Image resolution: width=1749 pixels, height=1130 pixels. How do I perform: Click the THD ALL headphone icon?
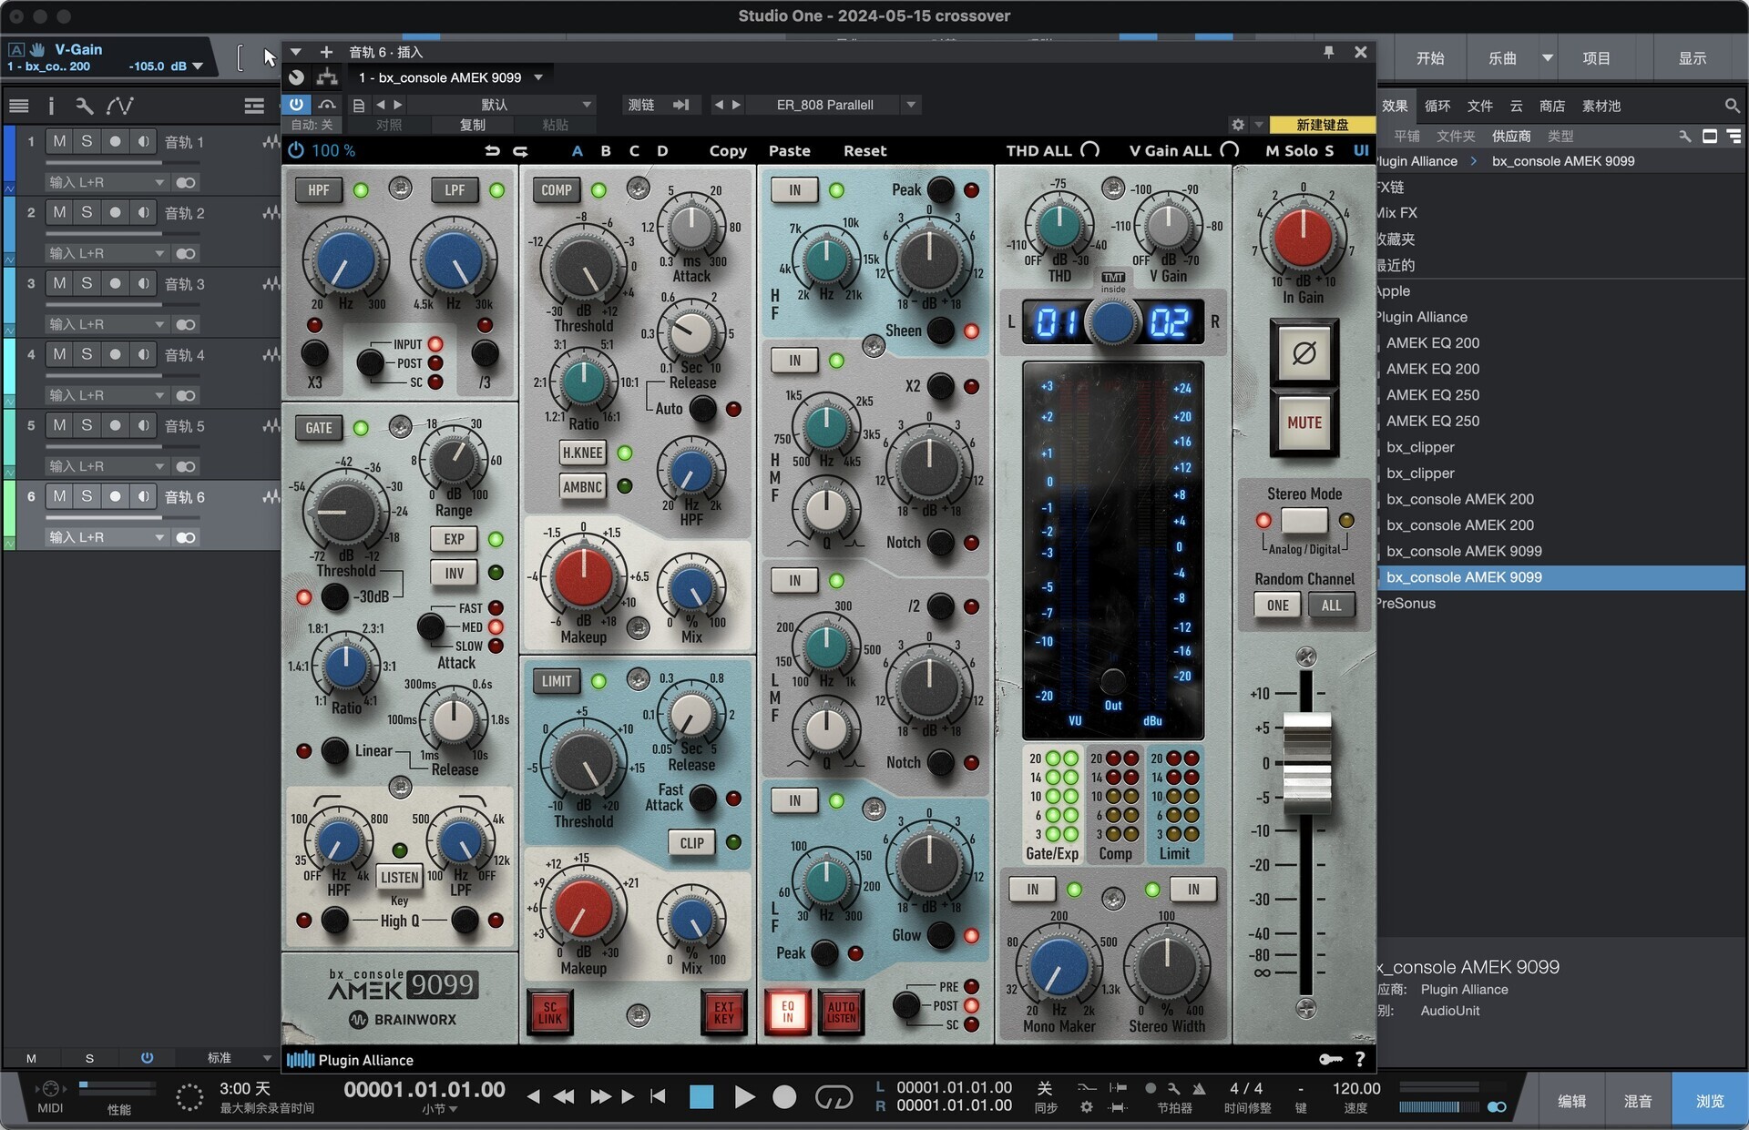click(x=1089, y=150)
